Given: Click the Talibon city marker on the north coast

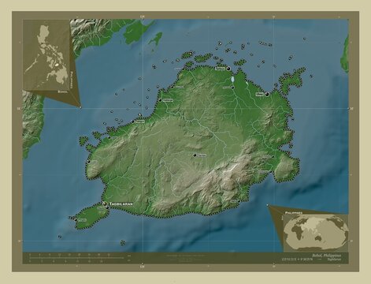Looking at the screenshot, I should tap(228, 69).
